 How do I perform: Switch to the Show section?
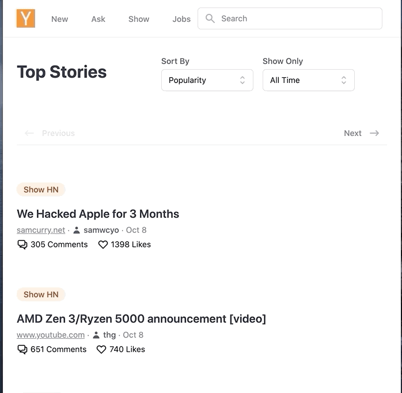tap(139, 19)
